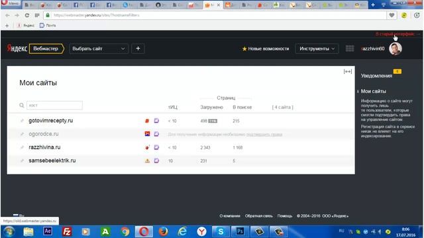
Task: Click purple icon in gotovimrecepty.ru row
Action: (x=156, y=120)
